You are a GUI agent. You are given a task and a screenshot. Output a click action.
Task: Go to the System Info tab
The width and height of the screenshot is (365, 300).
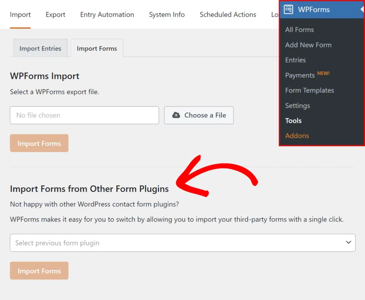(x=167, y=14)
